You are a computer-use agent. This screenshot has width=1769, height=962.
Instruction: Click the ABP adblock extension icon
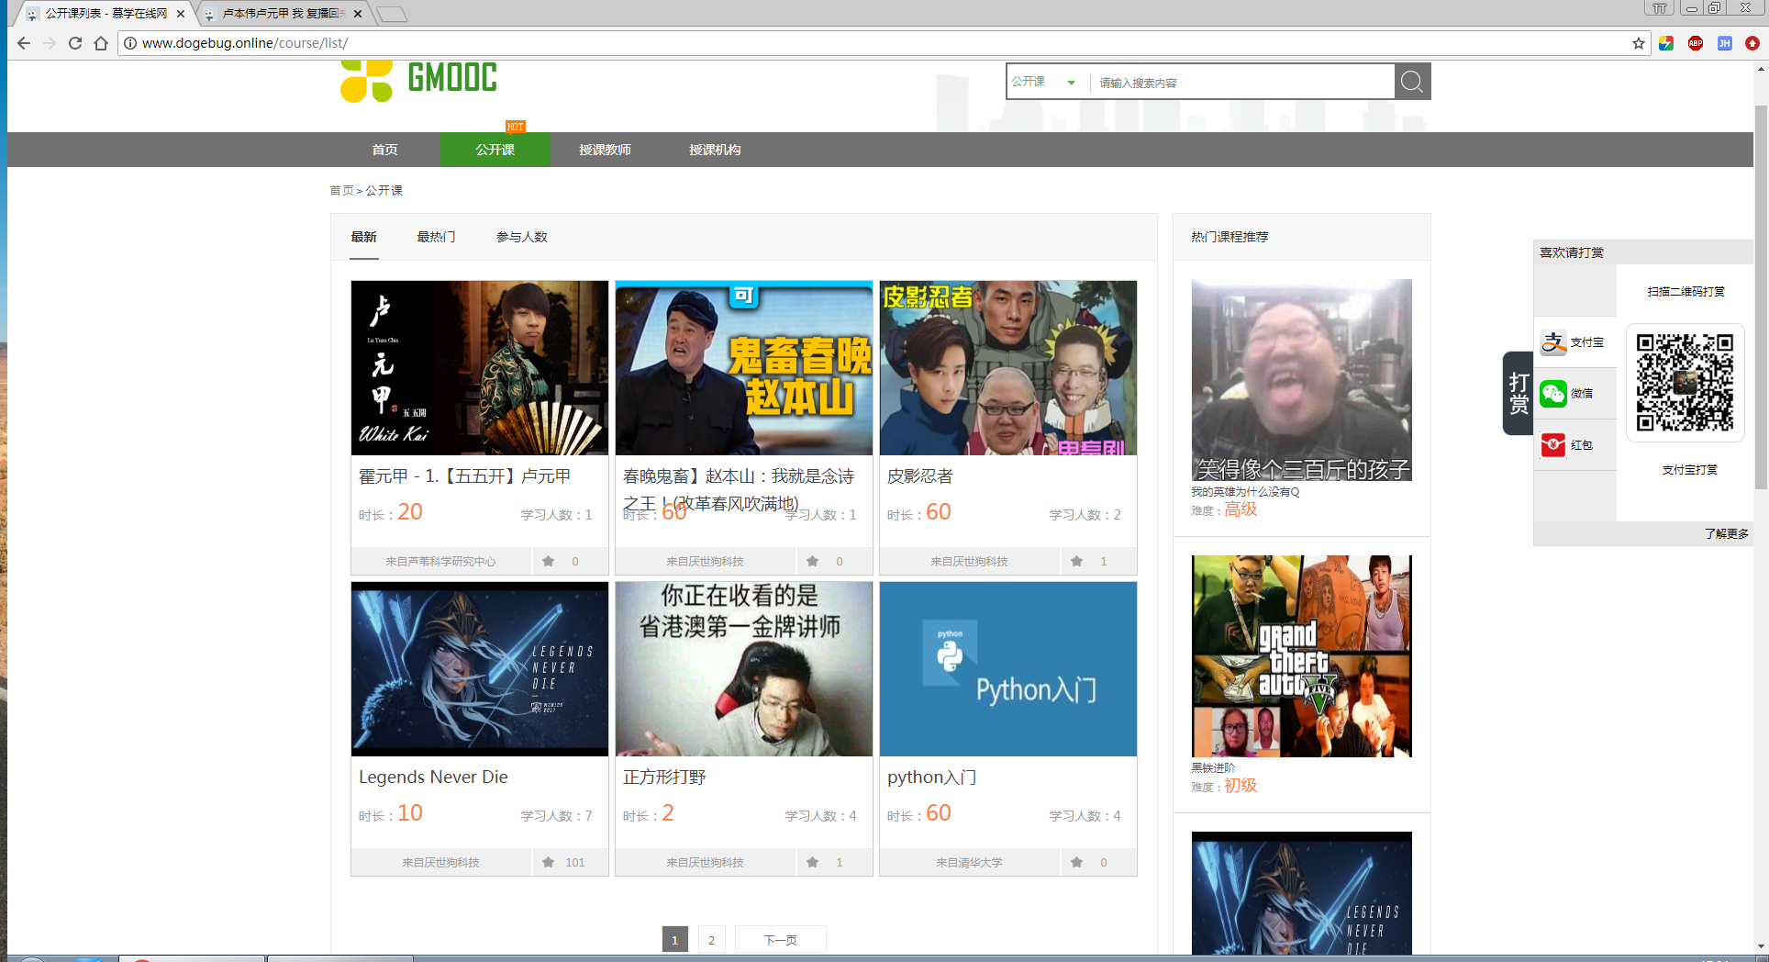point(1696,43)
